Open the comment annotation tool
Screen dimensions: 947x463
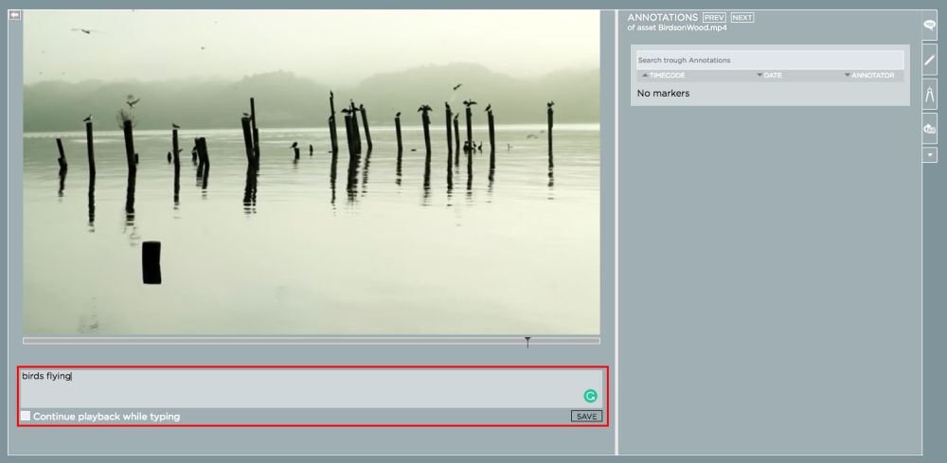click(x=930, y=26)
